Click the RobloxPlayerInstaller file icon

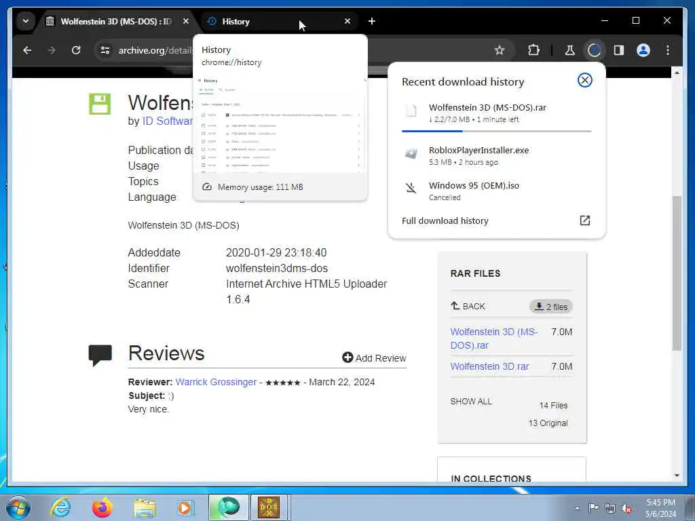tap(411, 154)
